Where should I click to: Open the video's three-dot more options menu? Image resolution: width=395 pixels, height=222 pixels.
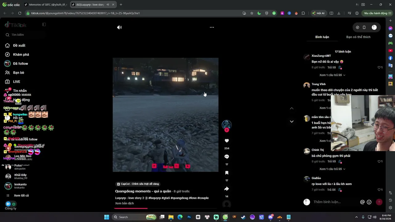(x=212, y=27)
